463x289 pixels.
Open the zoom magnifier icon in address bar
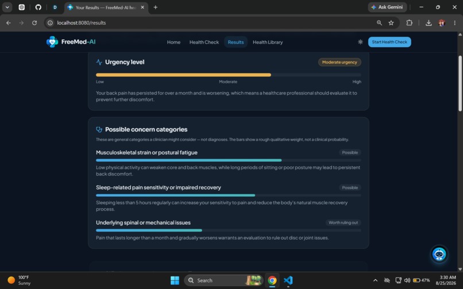tap(379, 23)
